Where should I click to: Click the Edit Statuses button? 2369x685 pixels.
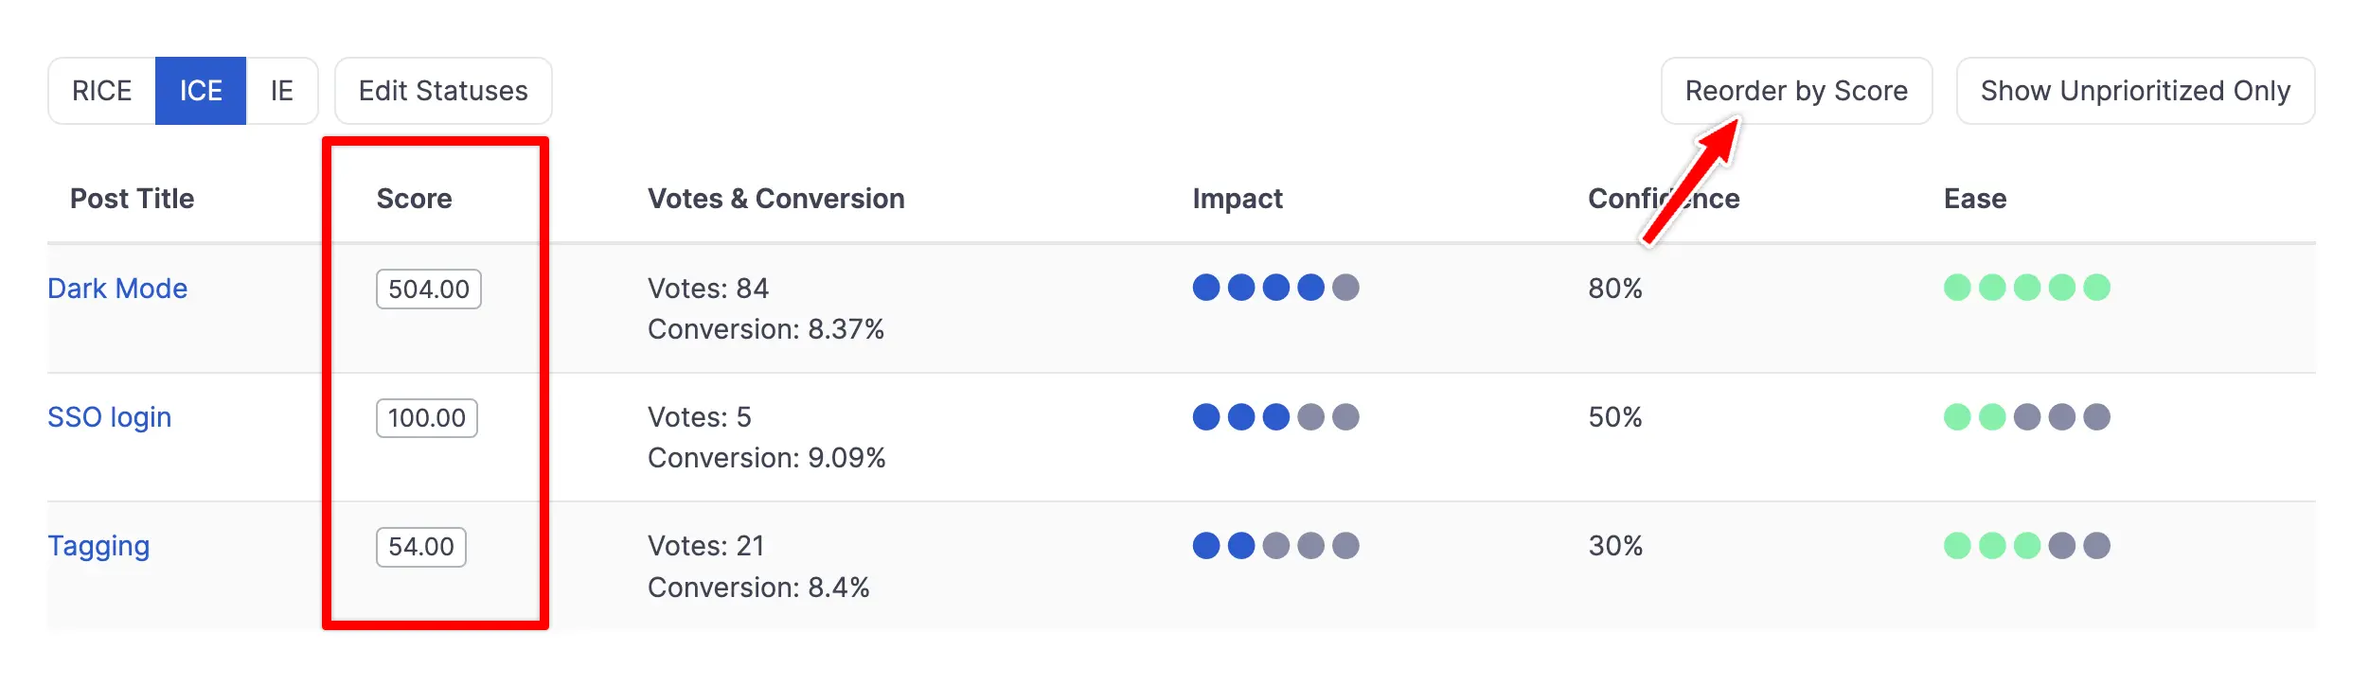[443, 91]
